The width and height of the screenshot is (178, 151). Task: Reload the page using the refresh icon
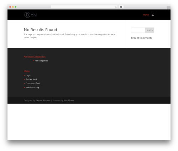[116, 7]
